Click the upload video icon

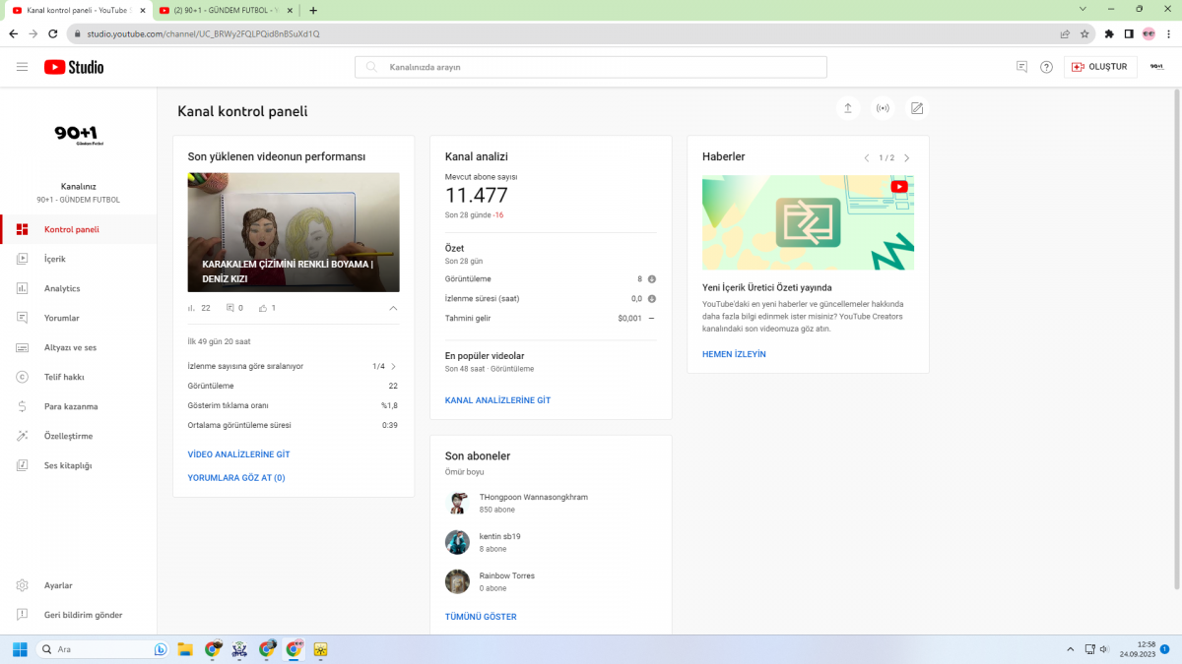coord(848,108)
